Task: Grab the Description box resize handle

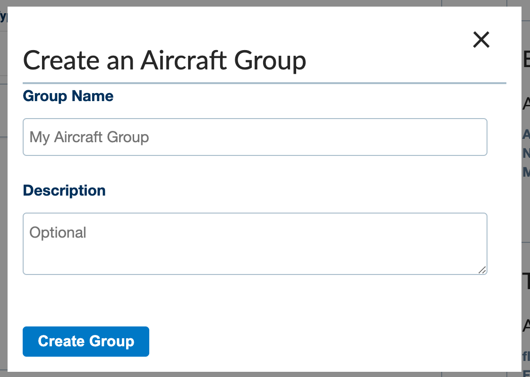Action: (482, 270)
